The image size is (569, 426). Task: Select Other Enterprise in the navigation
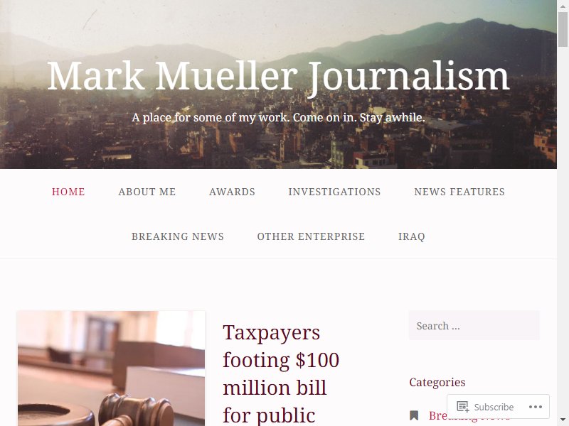click(311, 236)
